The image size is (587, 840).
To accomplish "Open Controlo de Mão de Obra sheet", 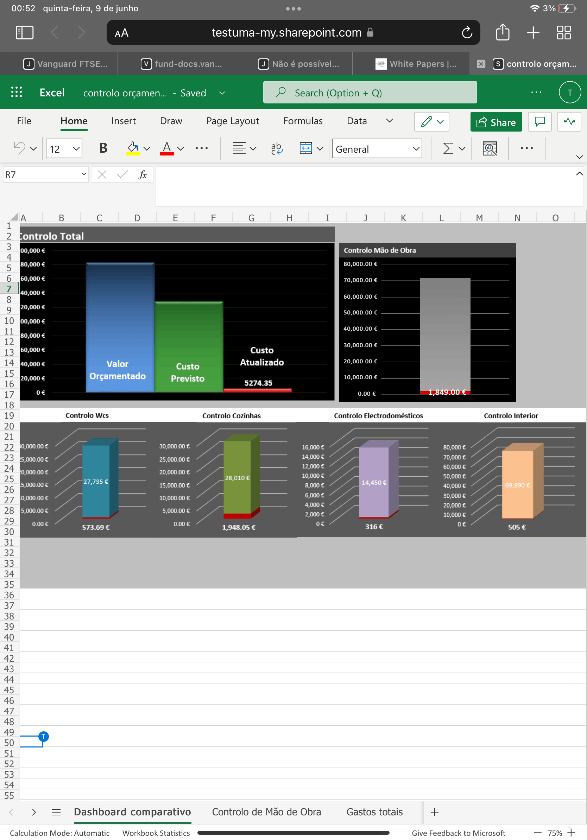I will click(x=266, y=812).
